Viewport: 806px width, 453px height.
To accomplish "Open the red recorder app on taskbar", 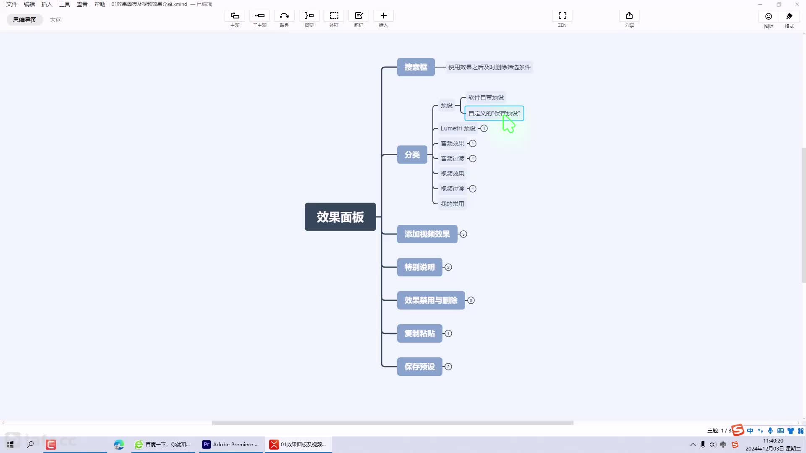I will coord(51,445).
